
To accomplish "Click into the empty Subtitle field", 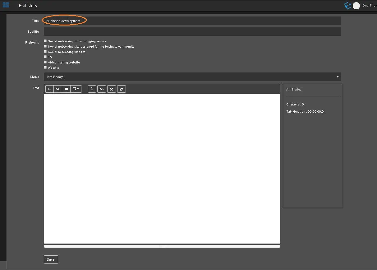I will 192,32.
